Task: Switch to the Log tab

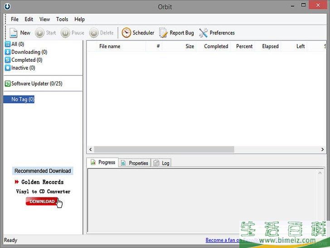Action: pos(161,163)
